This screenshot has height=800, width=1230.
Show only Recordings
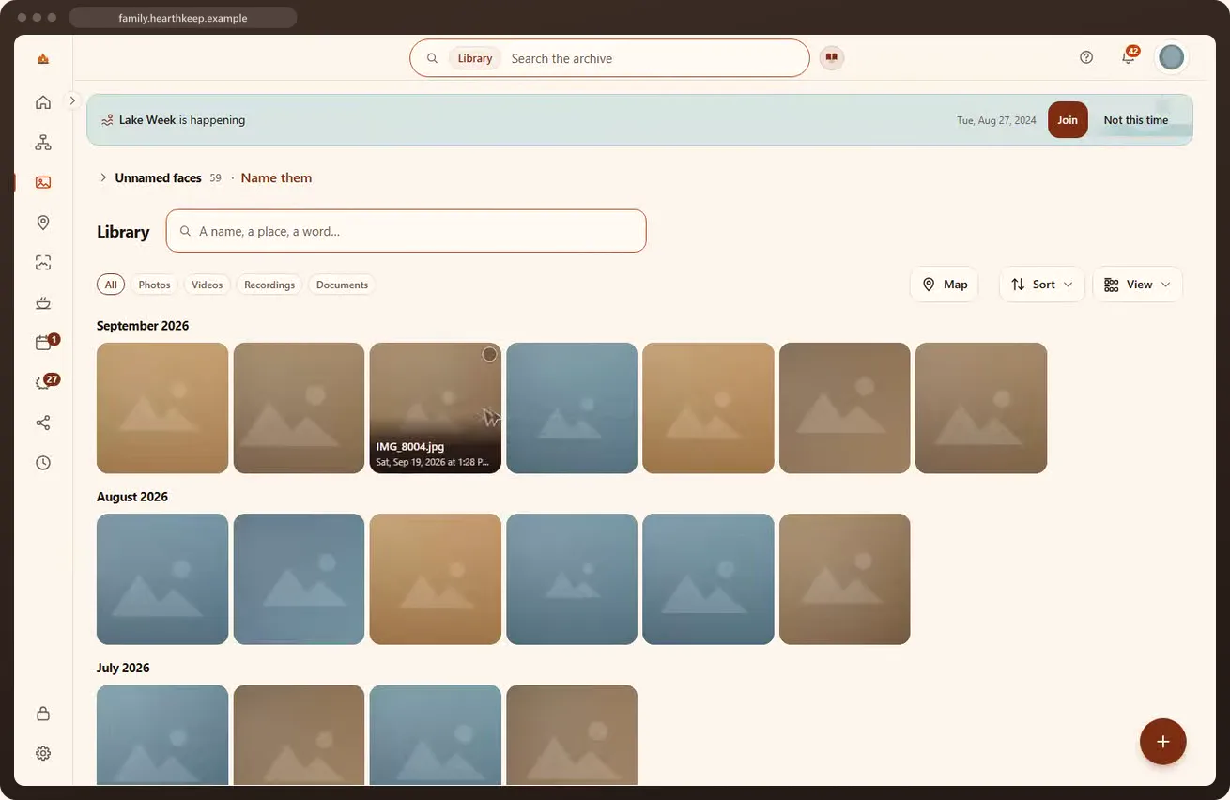click(x=269, y=285)
